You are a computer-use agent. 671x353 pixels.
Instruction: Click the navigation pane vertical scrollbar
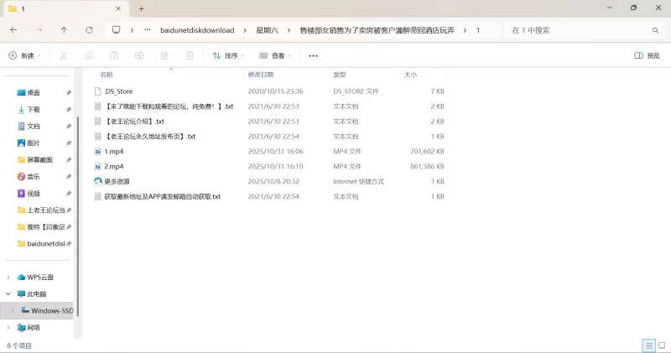tap(77, 216)
